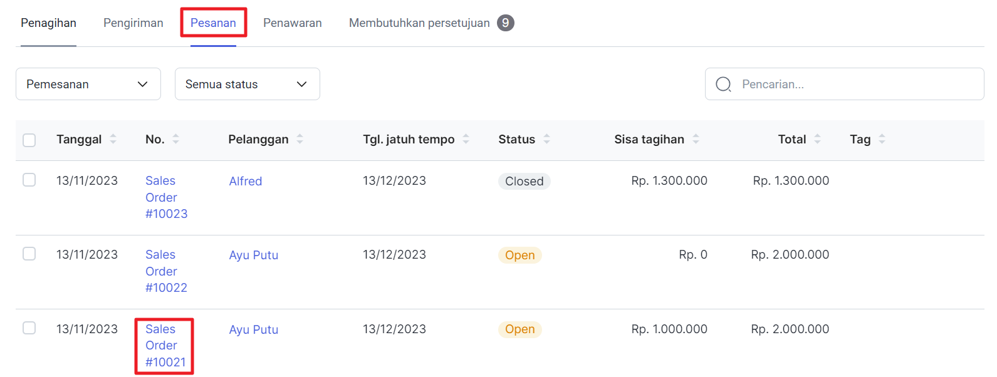Select checkbox for Sales Order #10022 row
The width and height of the screenshot is (997, 377).
click(29, 254)
